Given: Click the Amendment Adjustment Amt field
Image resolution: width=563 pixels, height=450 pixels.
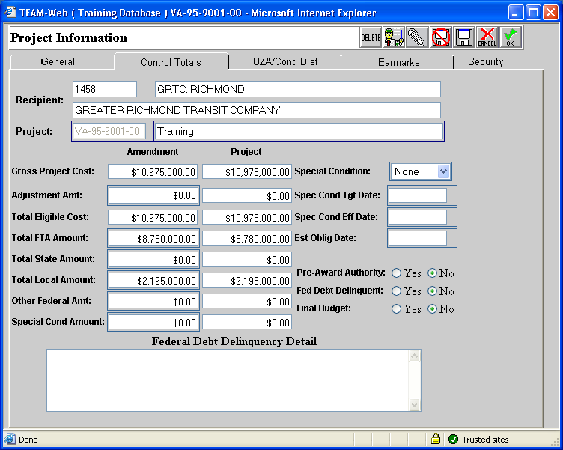Looking at the screenshot, I should [153, 195].
